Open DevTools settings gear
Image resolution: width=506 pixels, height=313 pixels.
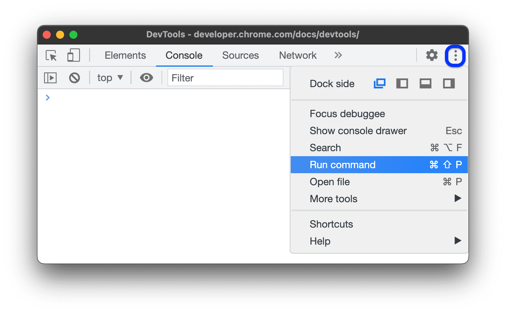pos(432,55)
